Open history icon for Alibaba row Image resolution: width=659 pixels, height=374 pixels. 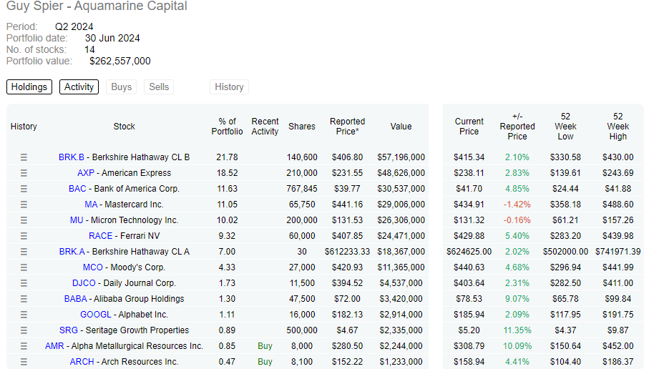click(x=24, y=299)
